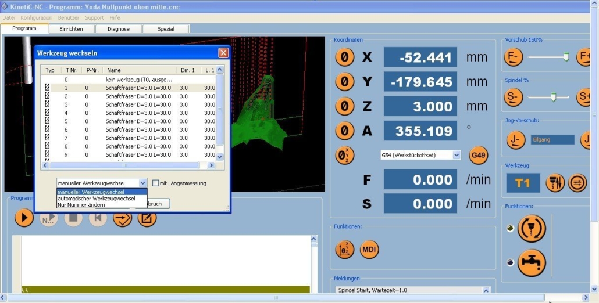
Task: Zero the A axis coordinate
Action: (x=344, y=131)
